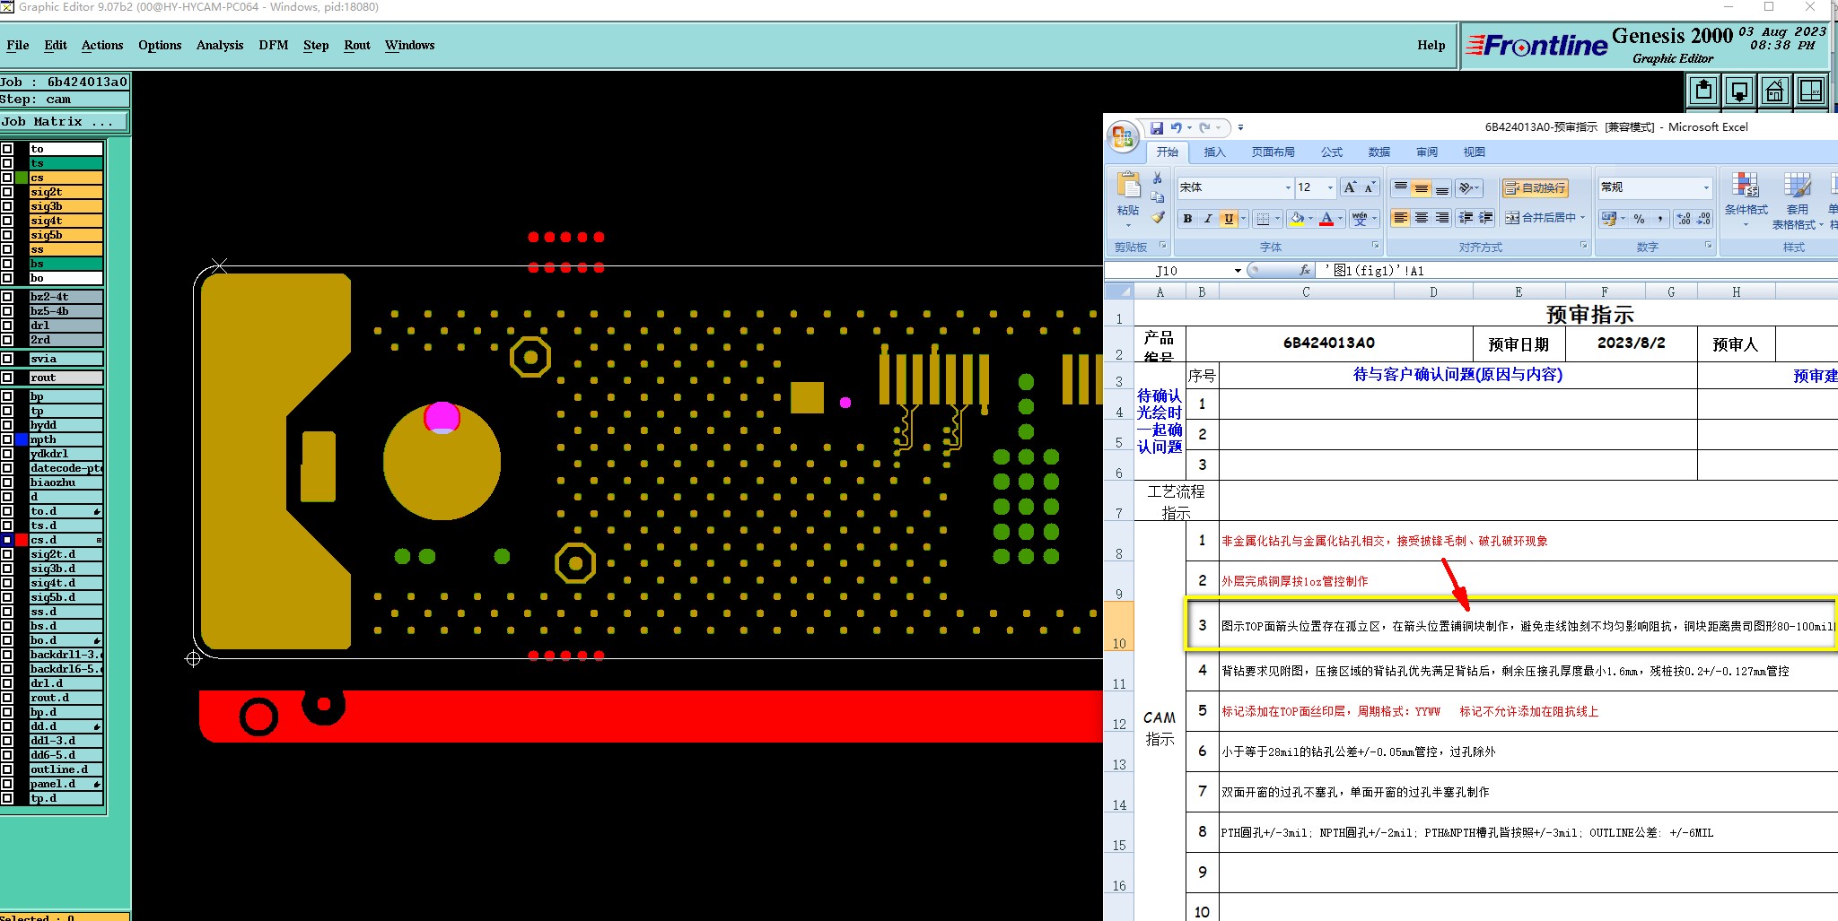Toggle the checkbox for layer 'drl'

click(7, 326)
